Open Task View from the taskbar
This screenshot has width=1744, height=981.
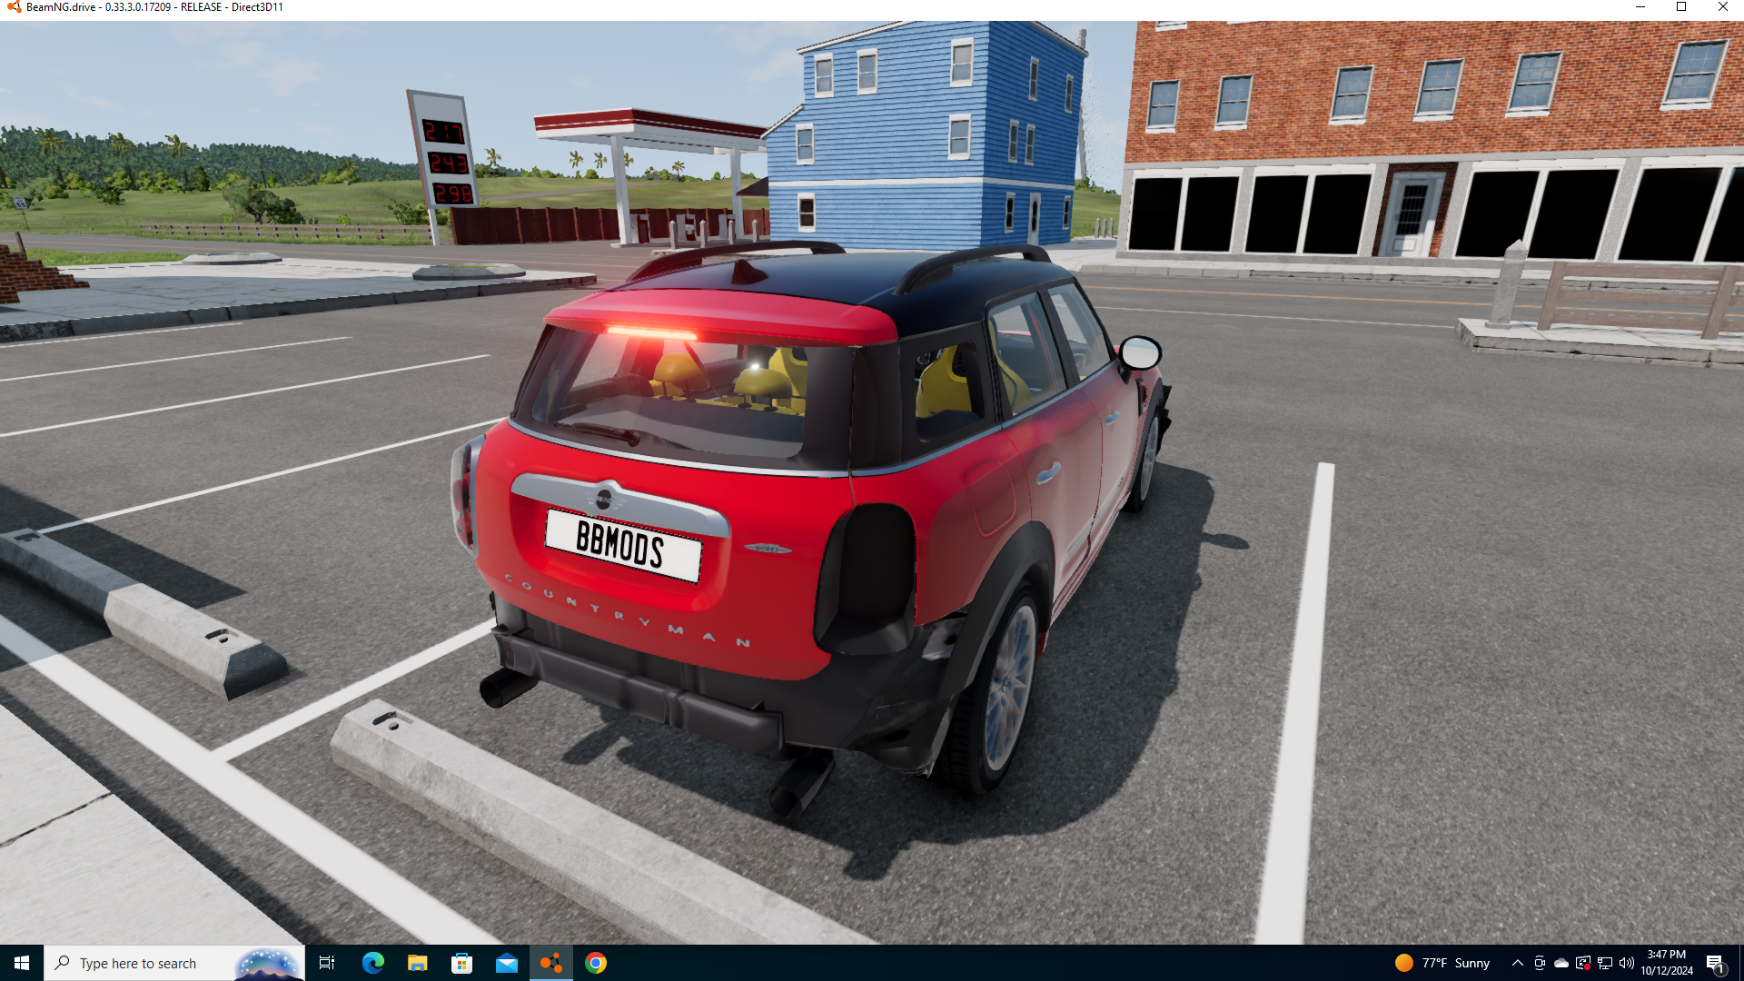coord(327,963)
